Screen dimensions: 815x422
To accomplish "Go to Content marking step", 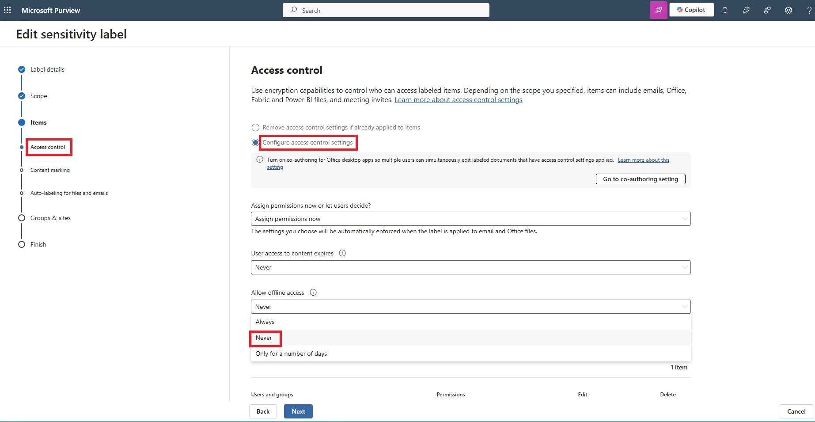I will pyautogui.click(x=50, y=170).
